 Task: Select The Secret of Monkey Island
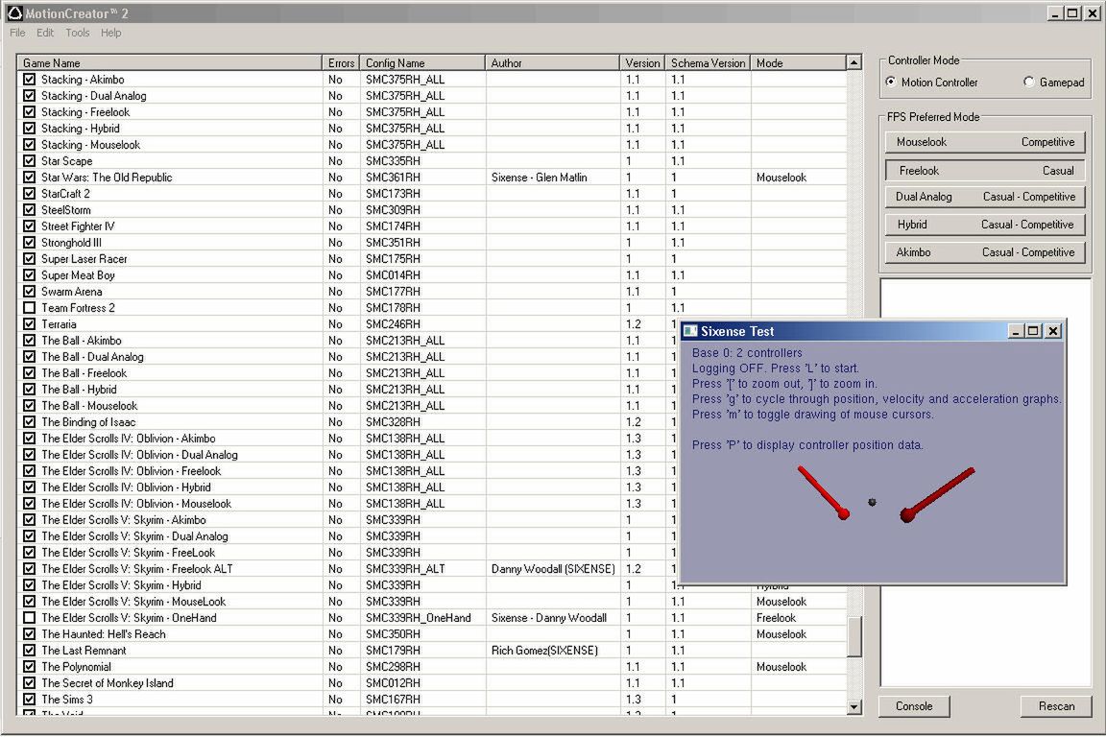tap(108, 682)
